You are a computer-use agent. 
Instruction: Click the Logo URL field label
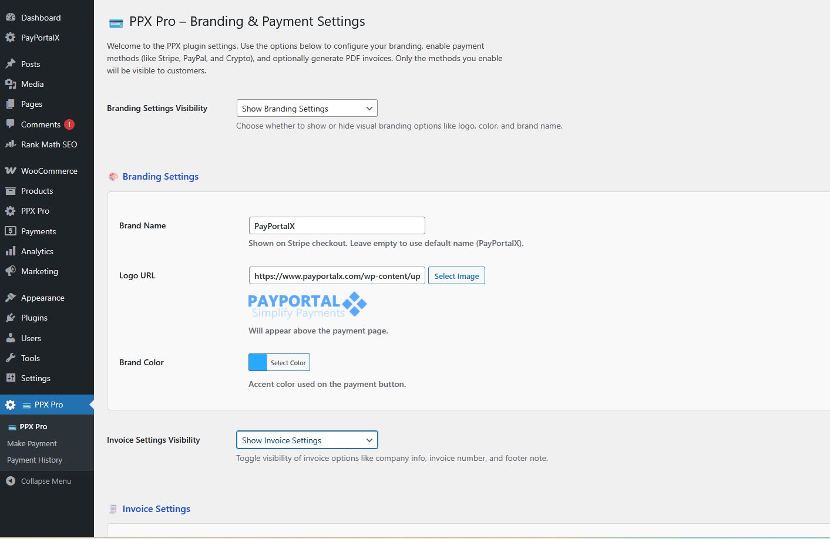coord(137,275)
